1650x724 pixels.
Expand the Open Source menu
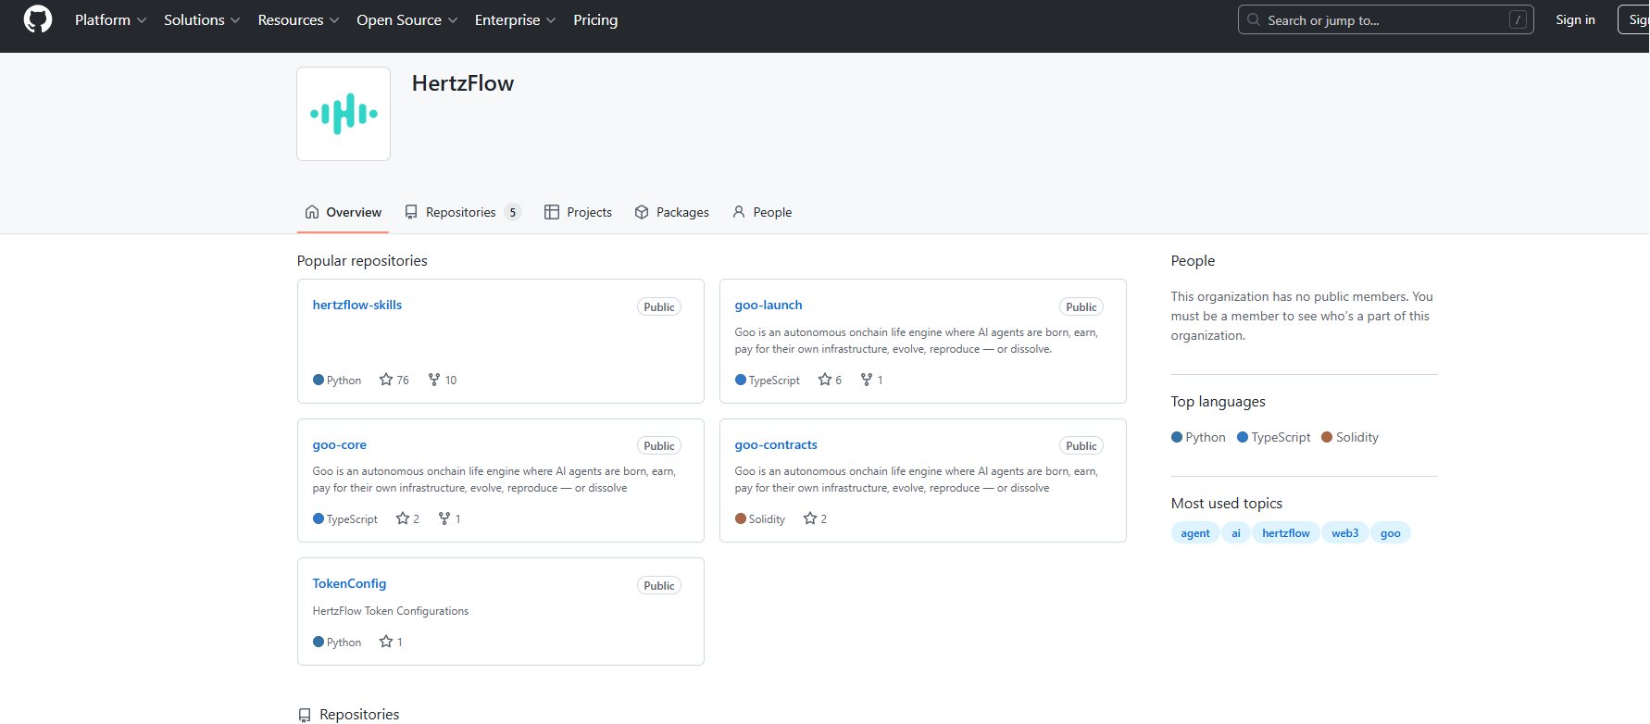point(406,20)
